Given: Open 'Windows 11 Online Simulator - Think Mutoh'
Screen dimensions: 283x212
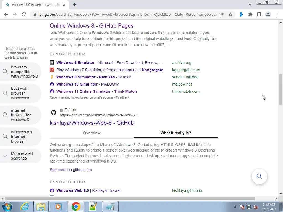Looking at the screenshot, I should (96, 91).
